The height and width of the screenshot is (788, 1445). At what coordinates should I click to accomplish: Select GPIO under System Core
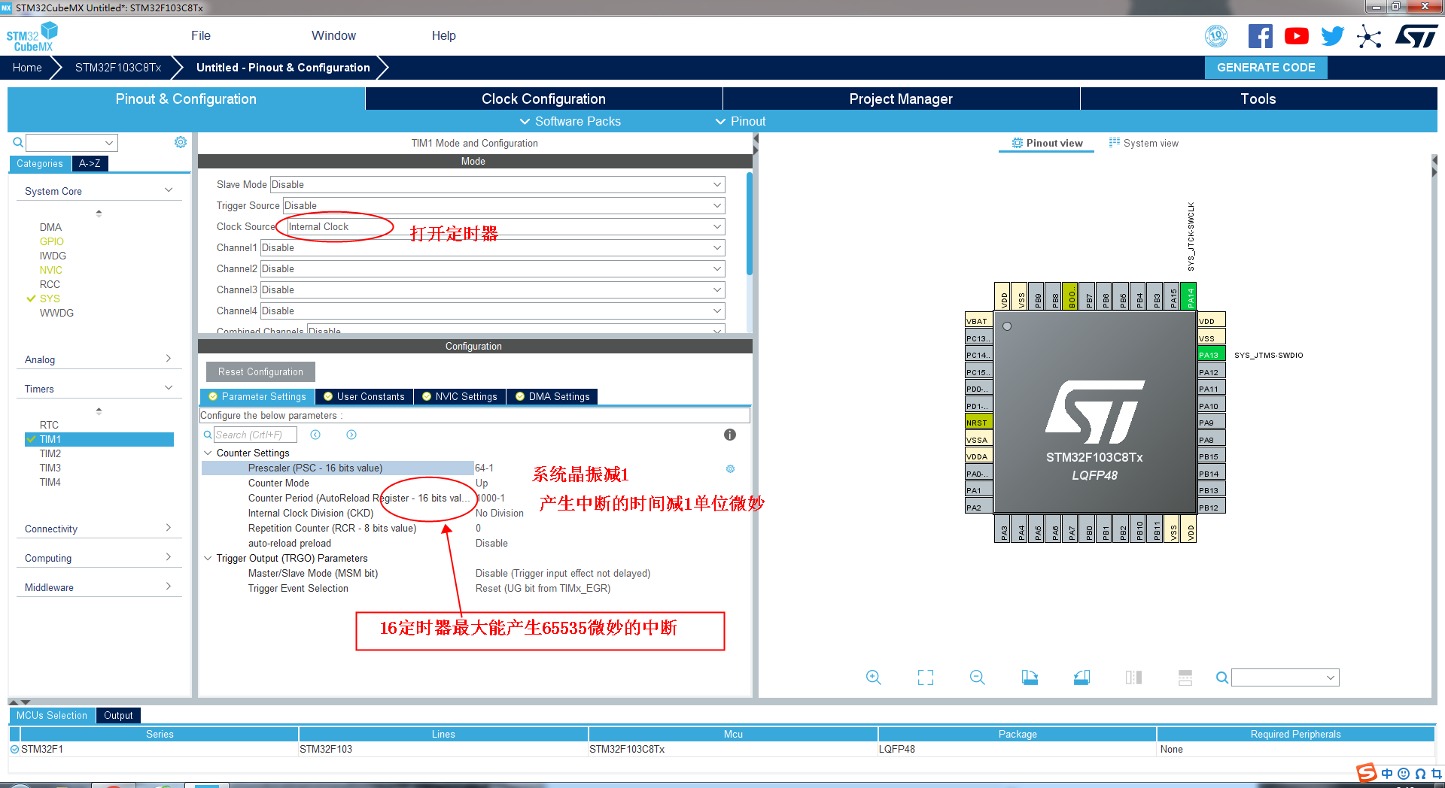click(x=52, y=241)
